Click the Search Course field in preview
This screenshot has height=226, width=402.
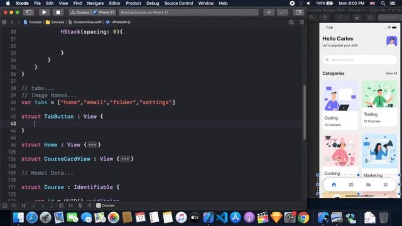[359, 60]
